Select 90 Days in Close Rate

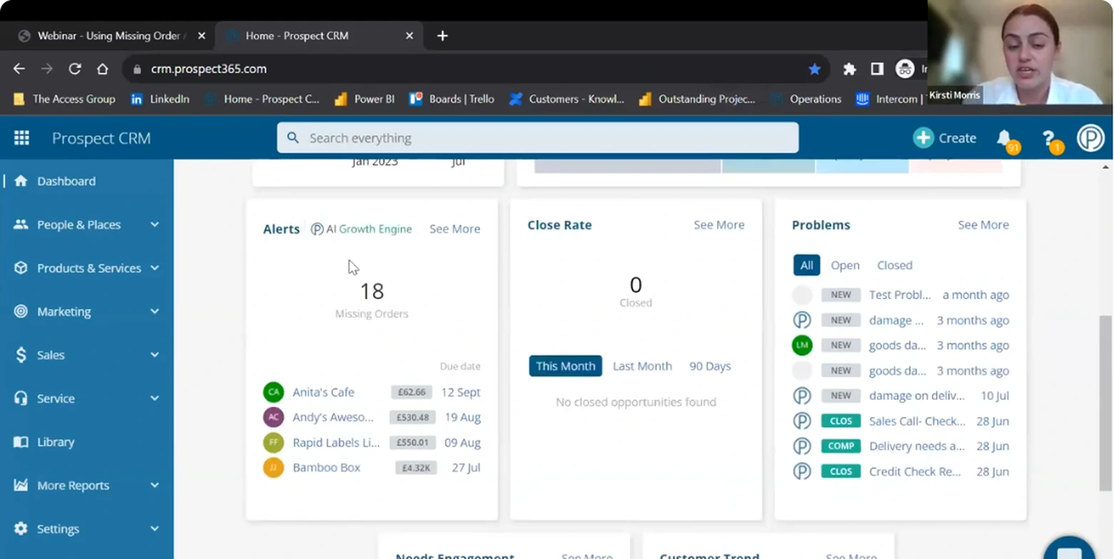point(710,366)
